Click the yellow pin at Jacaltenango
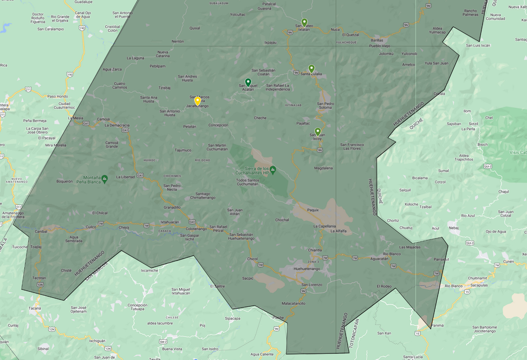Screen dimensions: 527x360 (x=197, y=101)
